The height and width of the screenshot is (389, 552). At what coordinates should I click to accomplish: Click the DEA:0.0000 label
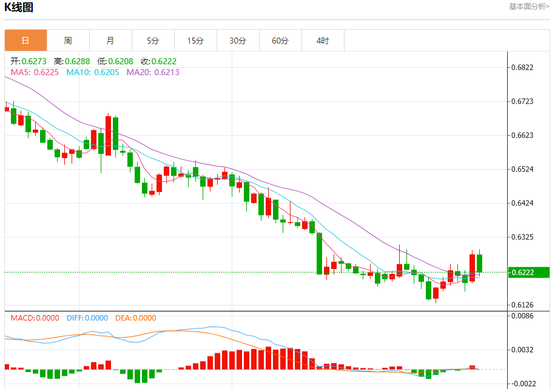[x=135, y=318]
